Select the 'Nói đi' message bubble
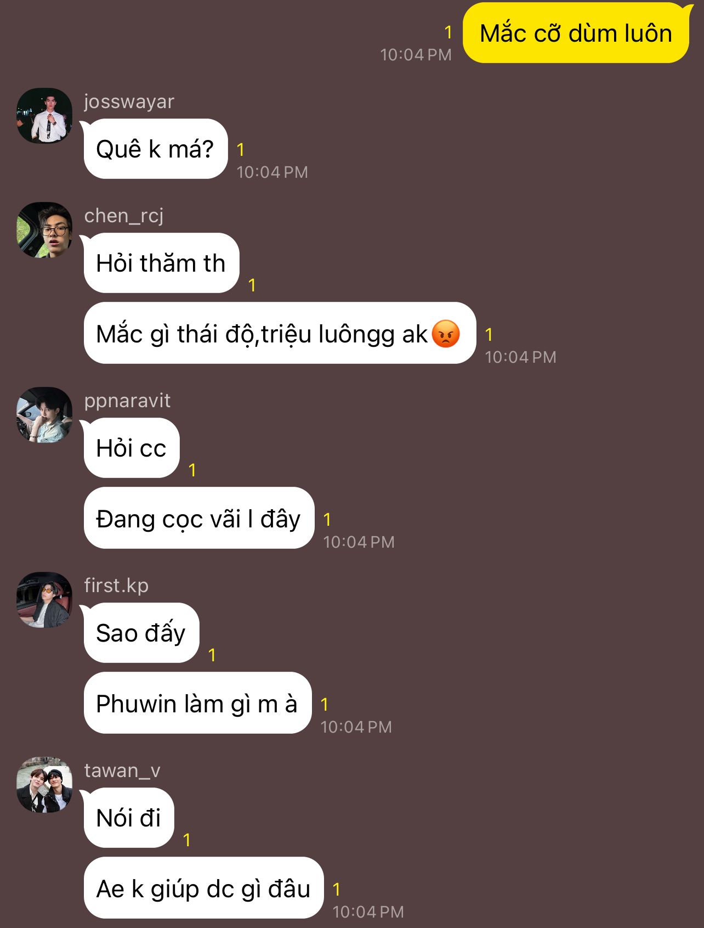 [x=129, y=818]
